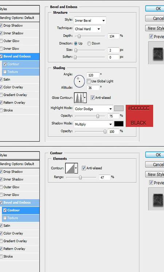The width and height of the screenshot is (164, 272).
Task: Click the Range field showing 47
Action: [x=105, y=177]
